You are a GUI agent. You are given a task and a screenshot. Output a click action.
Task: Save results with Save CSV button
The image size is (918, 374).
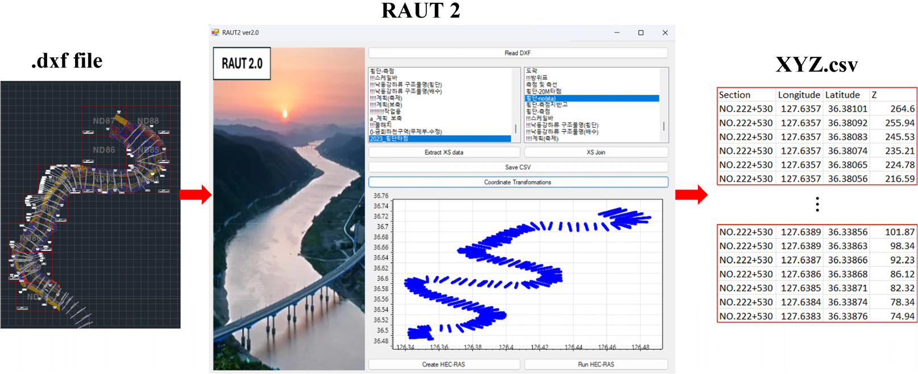pos(518,167)
